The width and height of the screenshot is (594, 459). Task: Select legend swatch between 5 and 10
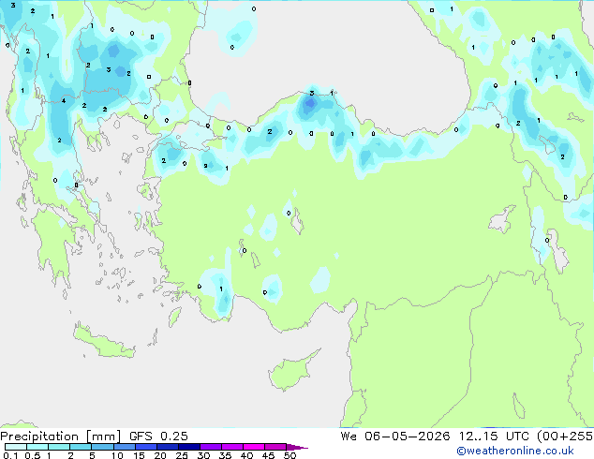click(102, 447)
